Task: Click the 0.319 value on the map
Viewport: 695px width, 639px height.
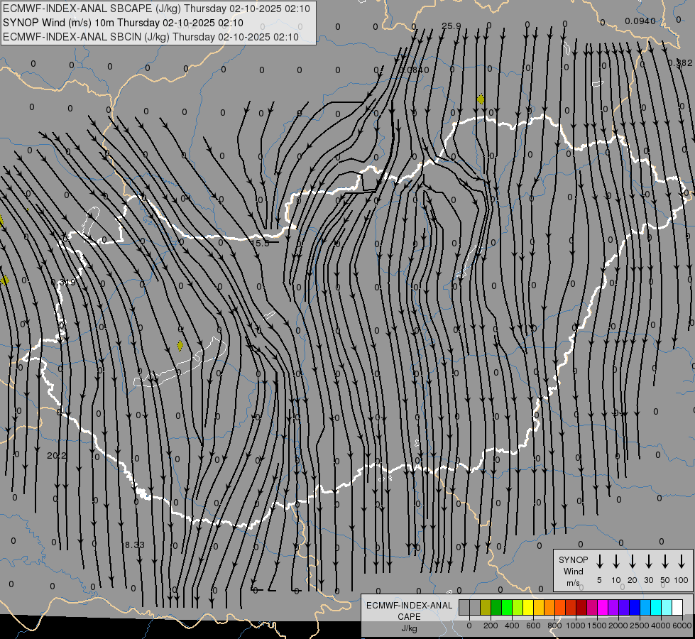Action: coord(63,282)
